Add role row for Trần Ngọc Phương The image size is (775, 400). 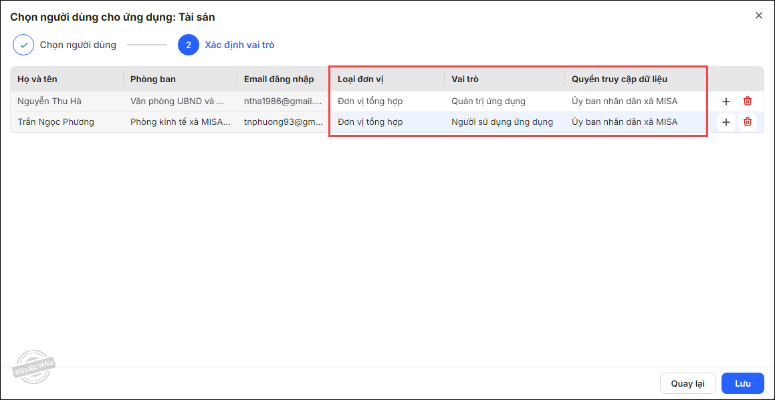pos(726,122)
